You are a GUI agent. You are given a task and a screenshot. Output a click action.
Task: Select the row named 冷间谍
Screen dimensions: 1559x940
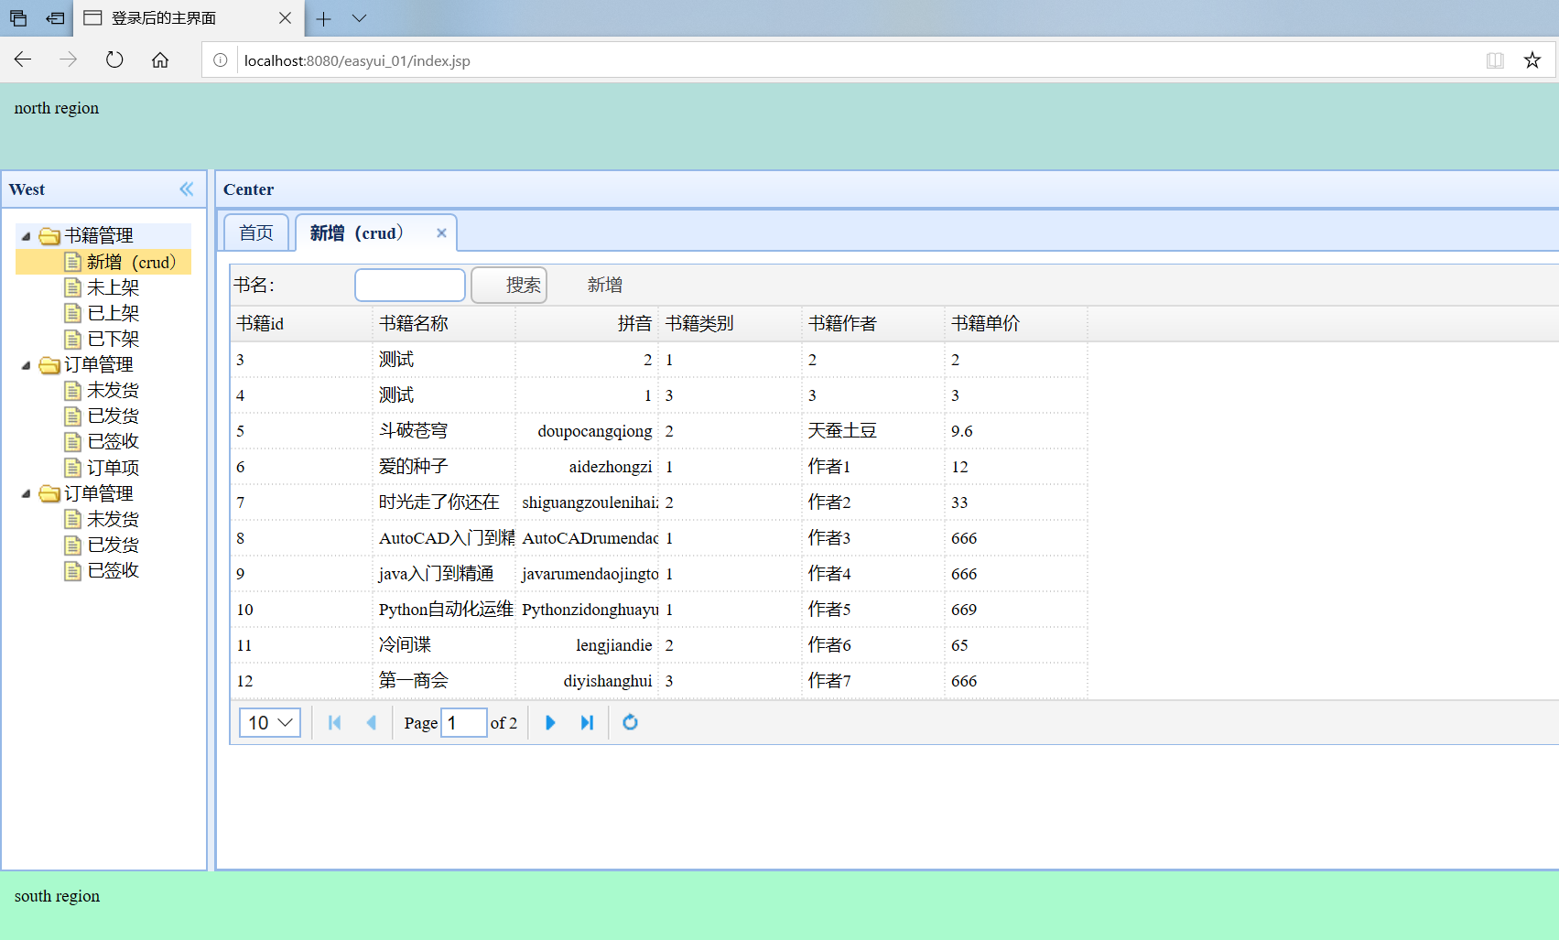[x=659, y=645]
